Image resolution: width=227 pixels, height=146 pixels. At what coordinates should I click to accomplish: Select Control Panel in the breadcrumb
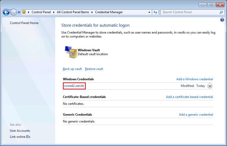pyautogui.click(x=41, y=12)
